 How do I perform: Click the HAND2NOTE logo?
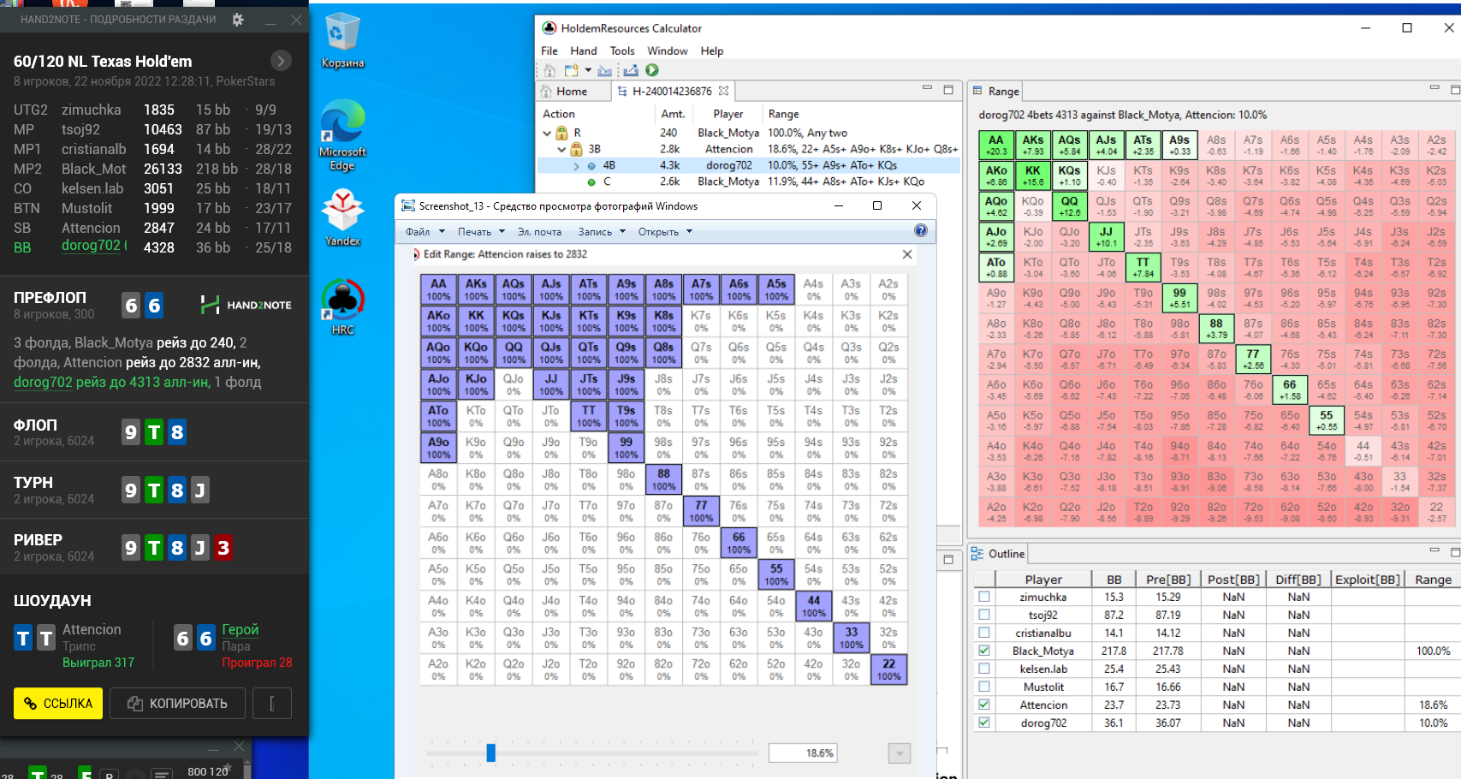click(x=246, y=305)
